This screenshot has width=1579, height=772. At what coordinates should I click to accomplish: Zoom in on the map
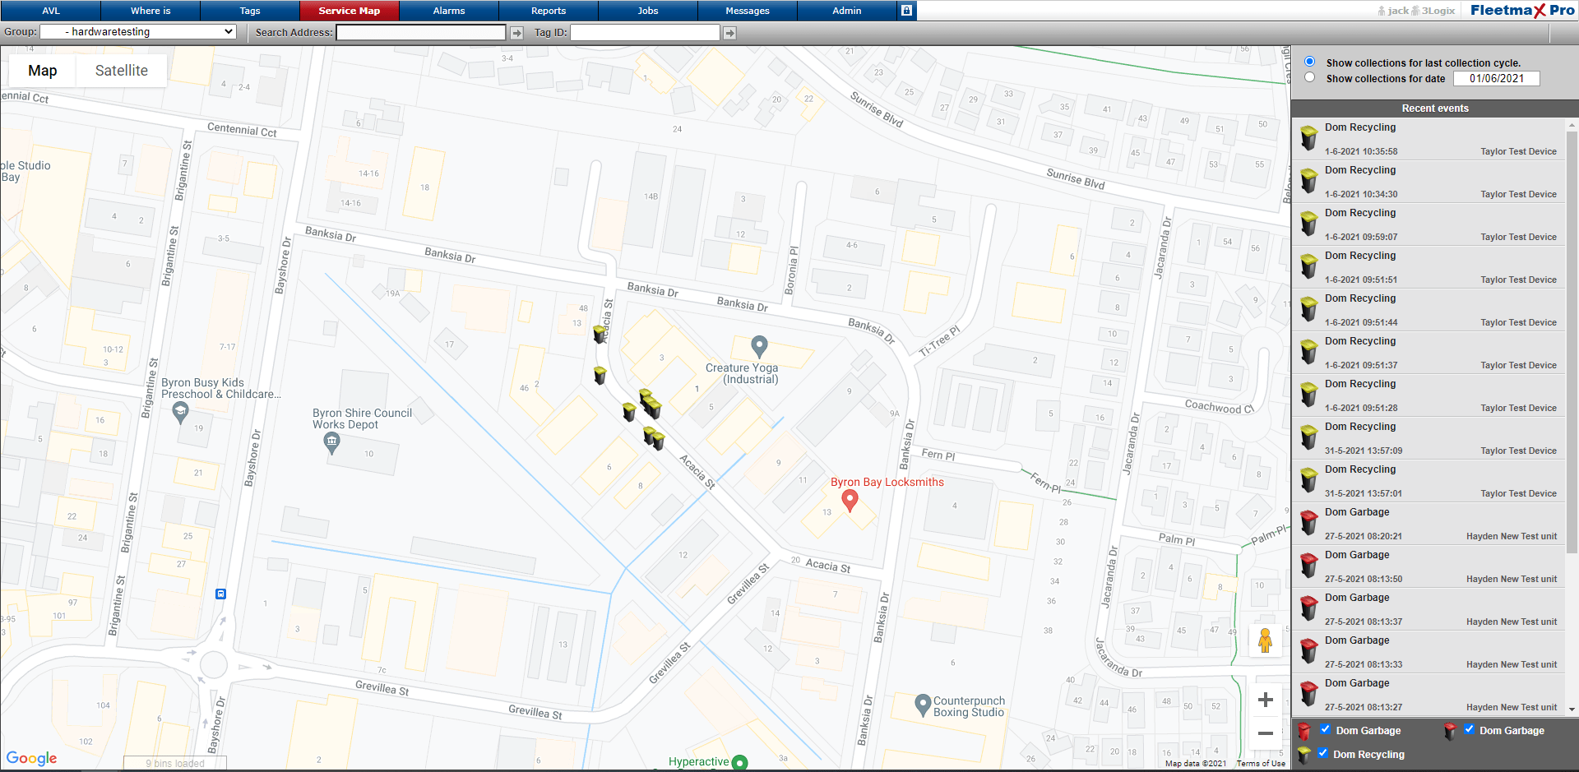point(1266,700)
